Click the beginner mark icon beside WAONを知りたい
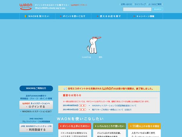 pos(26,16)
